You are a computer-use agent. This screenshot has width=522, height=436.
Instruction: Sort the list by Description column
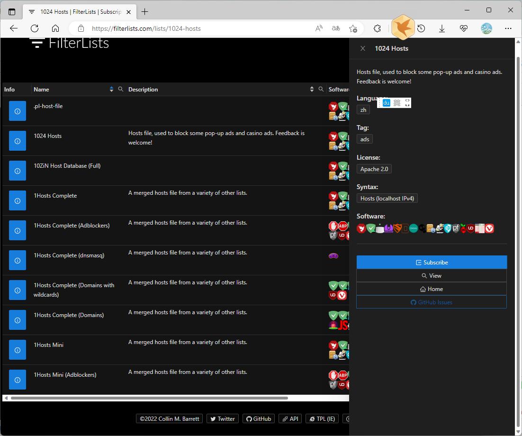(312, 89)
